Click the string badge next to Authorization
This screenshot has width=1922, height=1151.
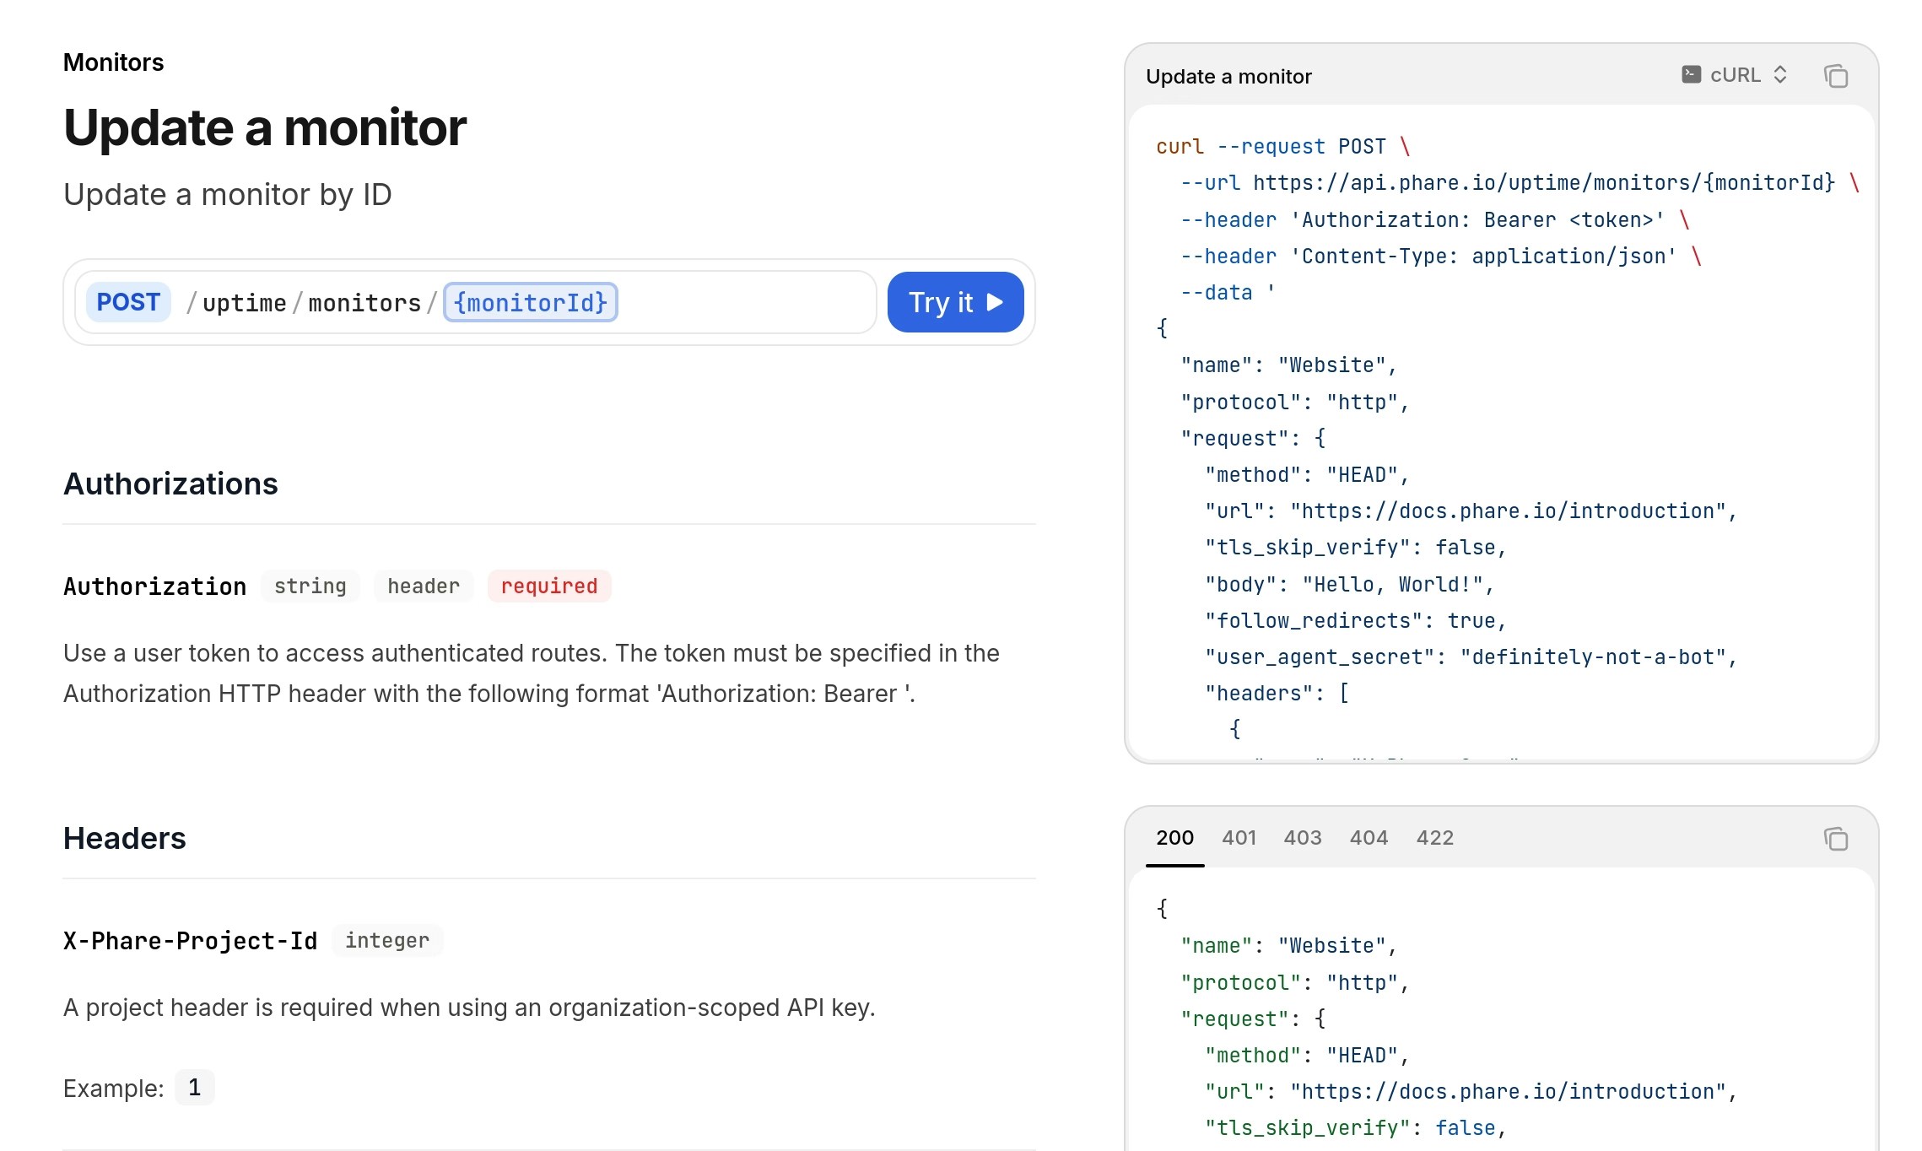click(310, 586)
